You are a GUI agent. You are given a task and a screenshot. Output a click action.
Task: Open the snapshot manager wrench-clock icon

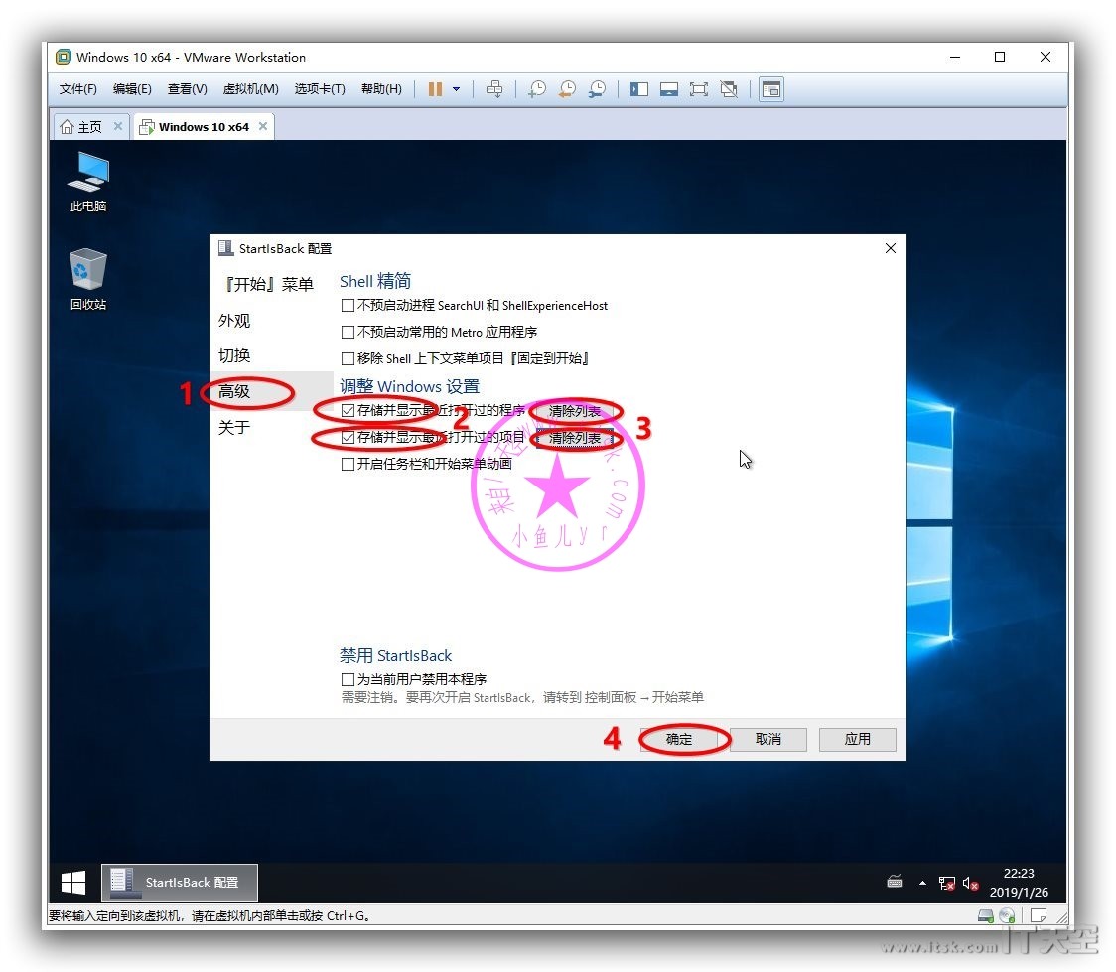point(597,89)
